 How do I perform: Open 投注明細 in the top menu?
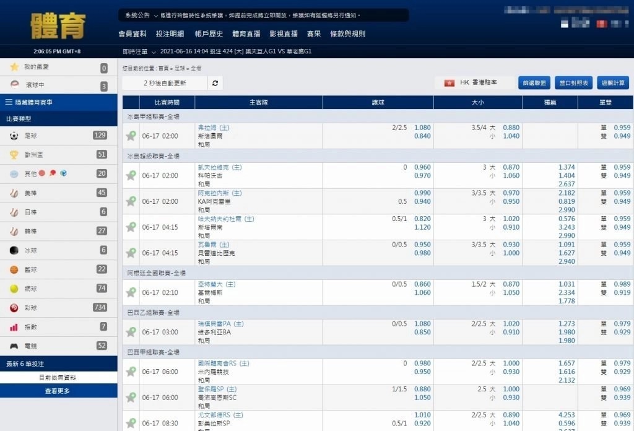pyautogui.click(x=170, y=34)
